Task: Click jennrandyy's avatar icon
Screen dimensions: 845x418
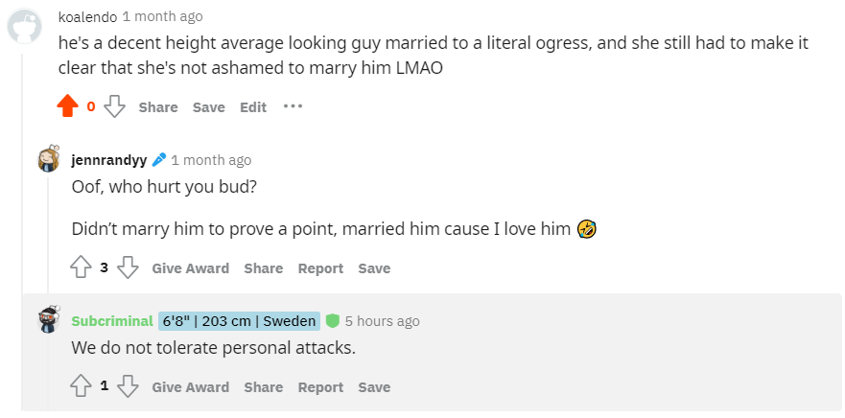Action: 49,160
